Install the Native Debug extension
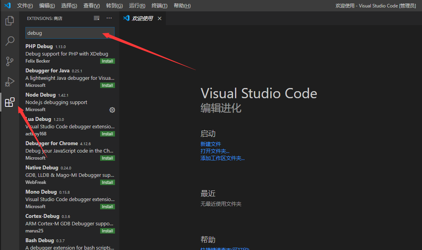Viewport: 422px width, 250px height. tap(108, 182)
